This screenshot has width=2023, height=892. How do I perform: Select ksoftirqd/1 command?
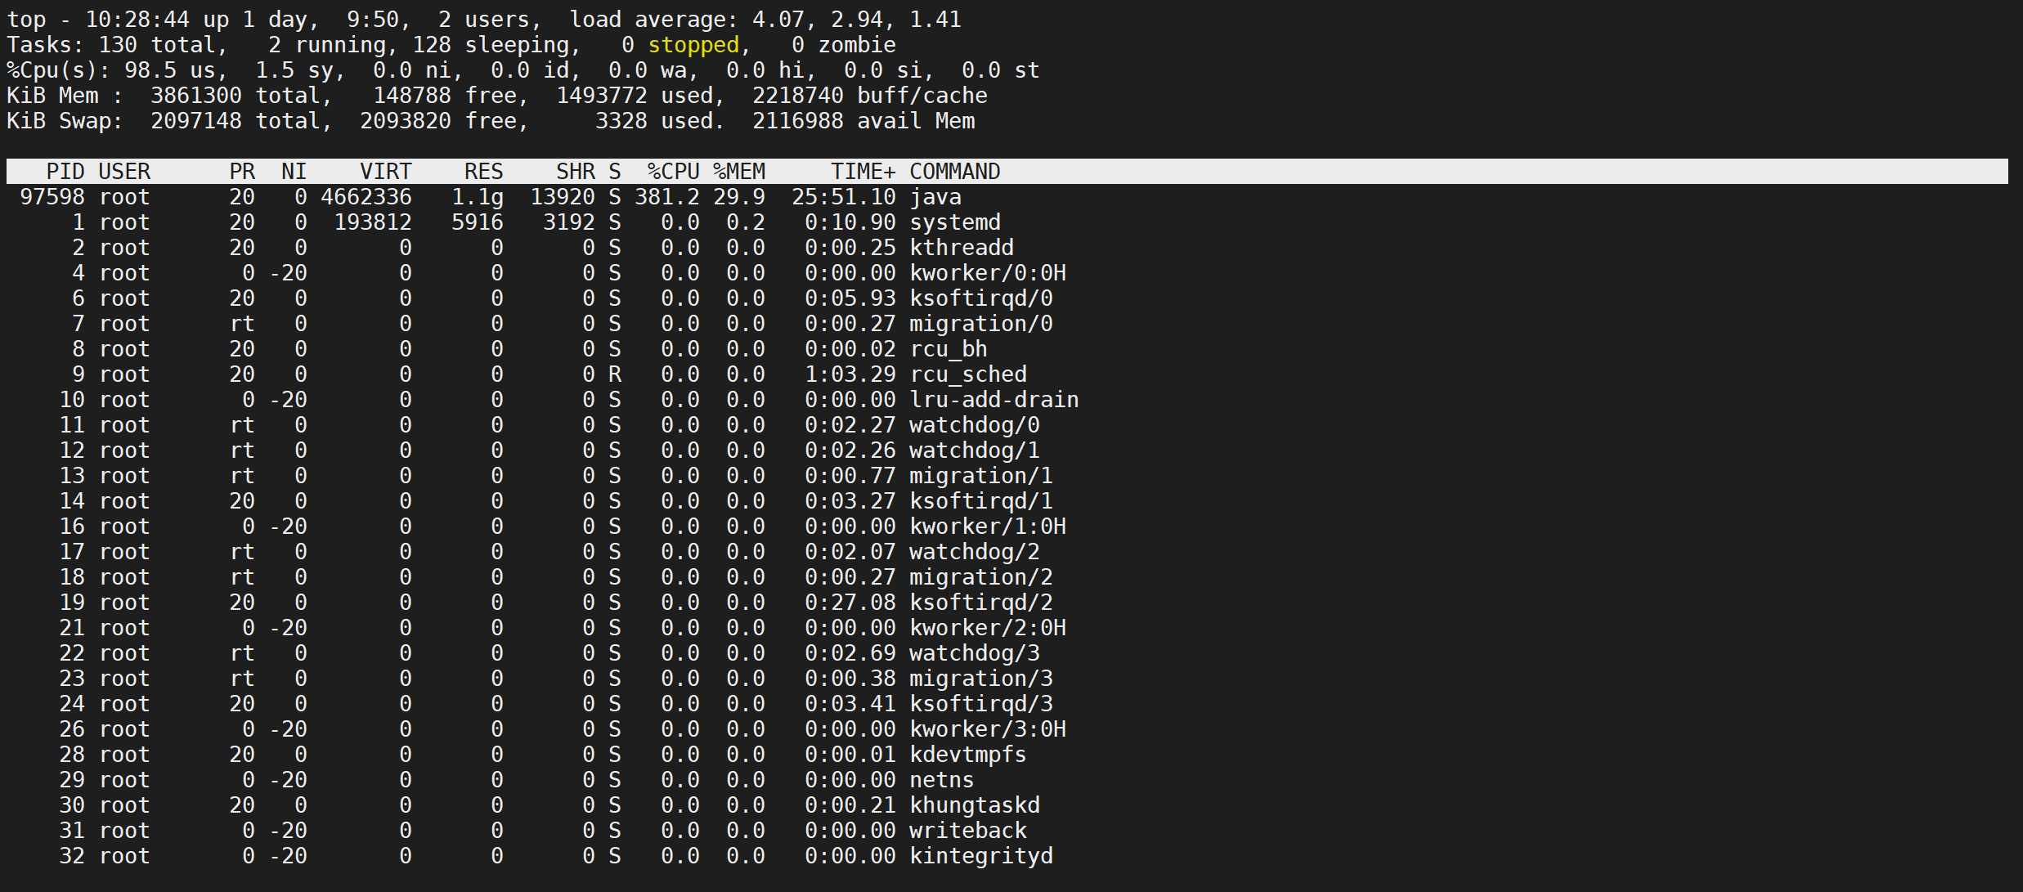(981, 501)
